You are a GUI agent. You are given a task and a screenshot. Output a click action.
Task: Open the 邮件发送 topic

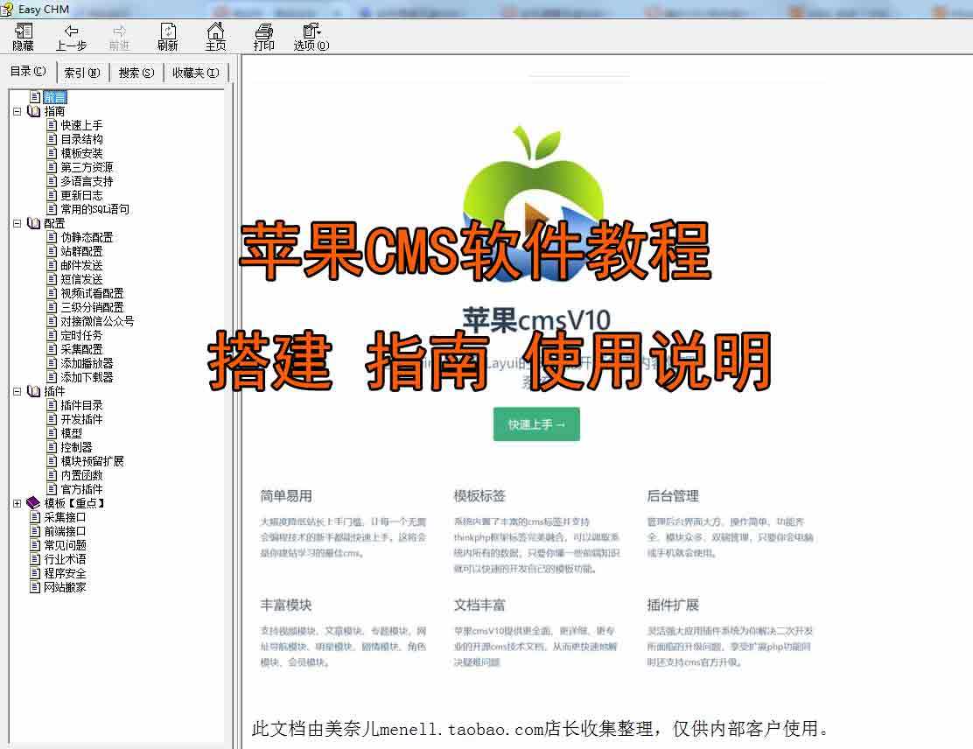tap(82, 265)
